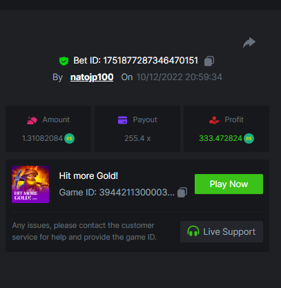Open the Hit more Gold! game thumbnail
This screenshot has height=288, width=281.
pos(30,184)
